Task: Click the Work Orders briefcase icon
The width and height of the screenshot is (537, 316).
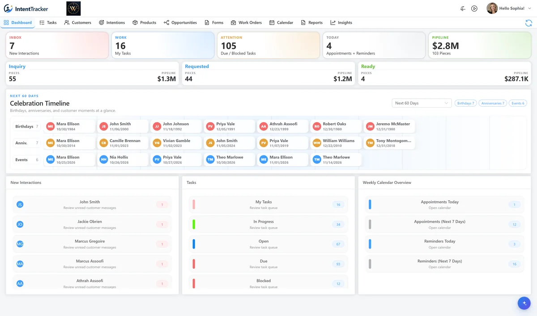Action: pyautogui.click(x=233, y=22)
